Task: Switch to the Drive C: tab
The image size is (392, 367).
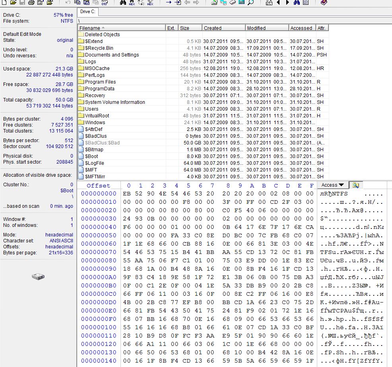Action: click(87, 12)
